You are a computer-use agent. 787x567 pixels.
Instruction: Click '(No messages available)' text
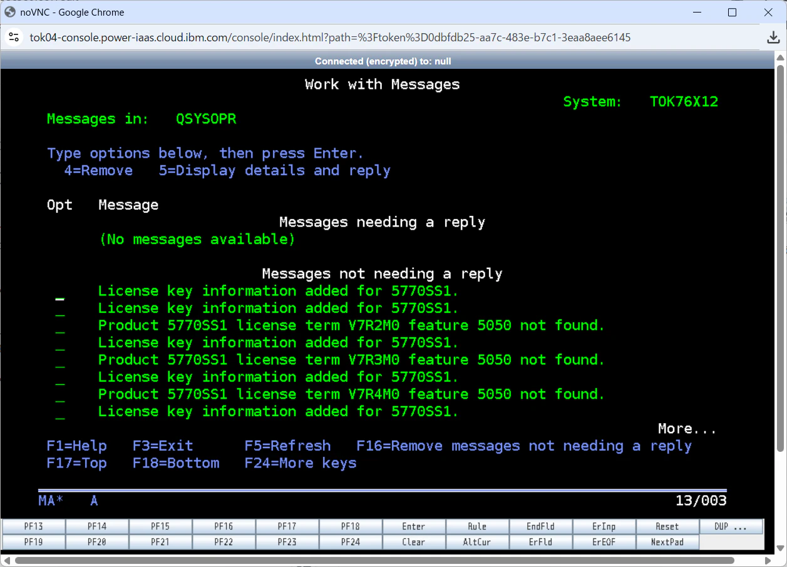click(x=197, y=240)
